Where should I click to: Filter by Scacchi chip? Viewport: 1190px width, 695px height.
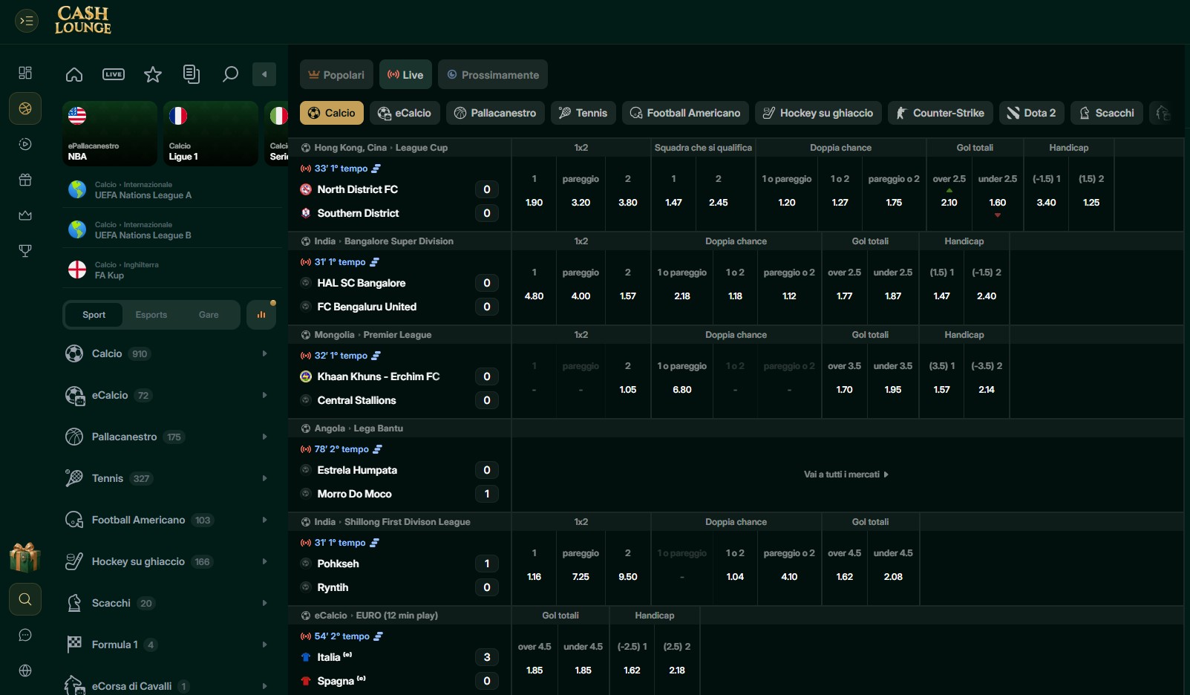click(x=1106, y=113)
